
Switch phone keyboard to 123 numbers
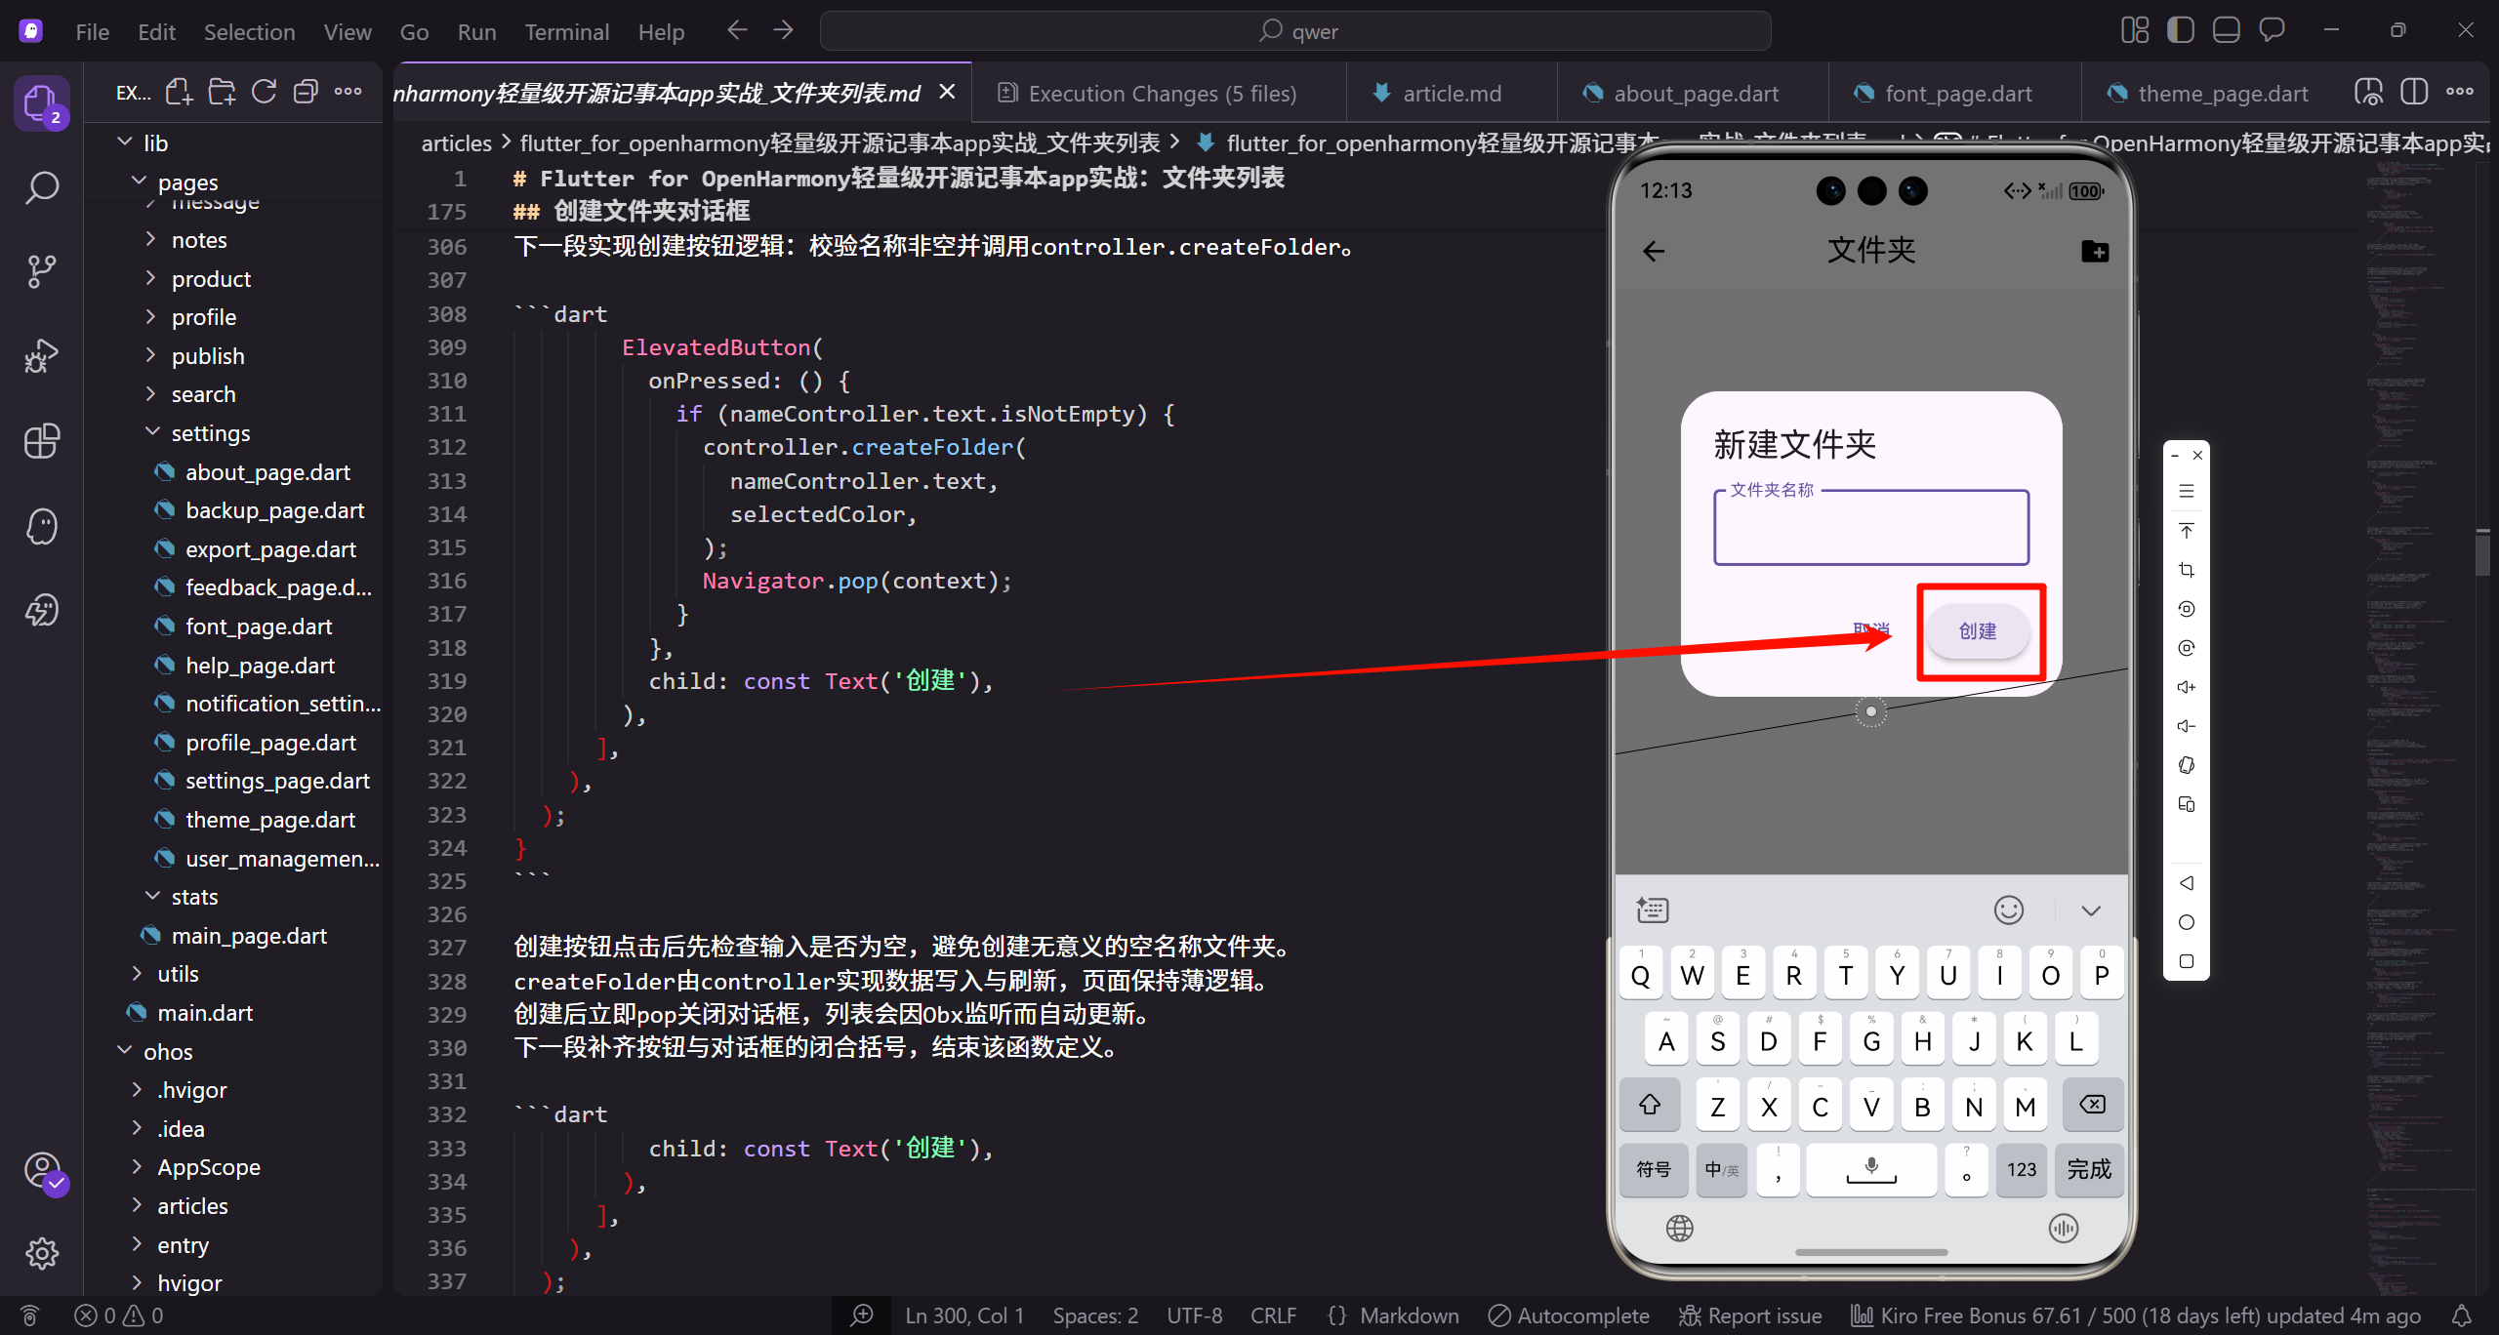[x=2022, y=1169]
